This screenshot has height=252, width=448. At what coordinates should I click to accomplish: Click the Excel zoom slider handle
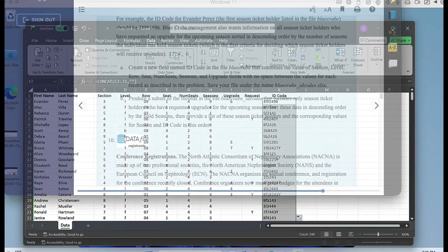(x=378, y=234)
